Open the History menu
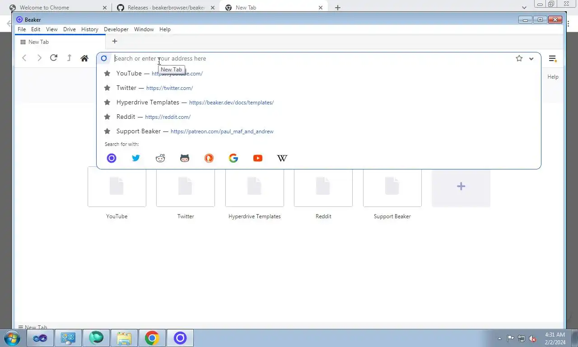Viewport: 578px width, 347px height. 90,29
